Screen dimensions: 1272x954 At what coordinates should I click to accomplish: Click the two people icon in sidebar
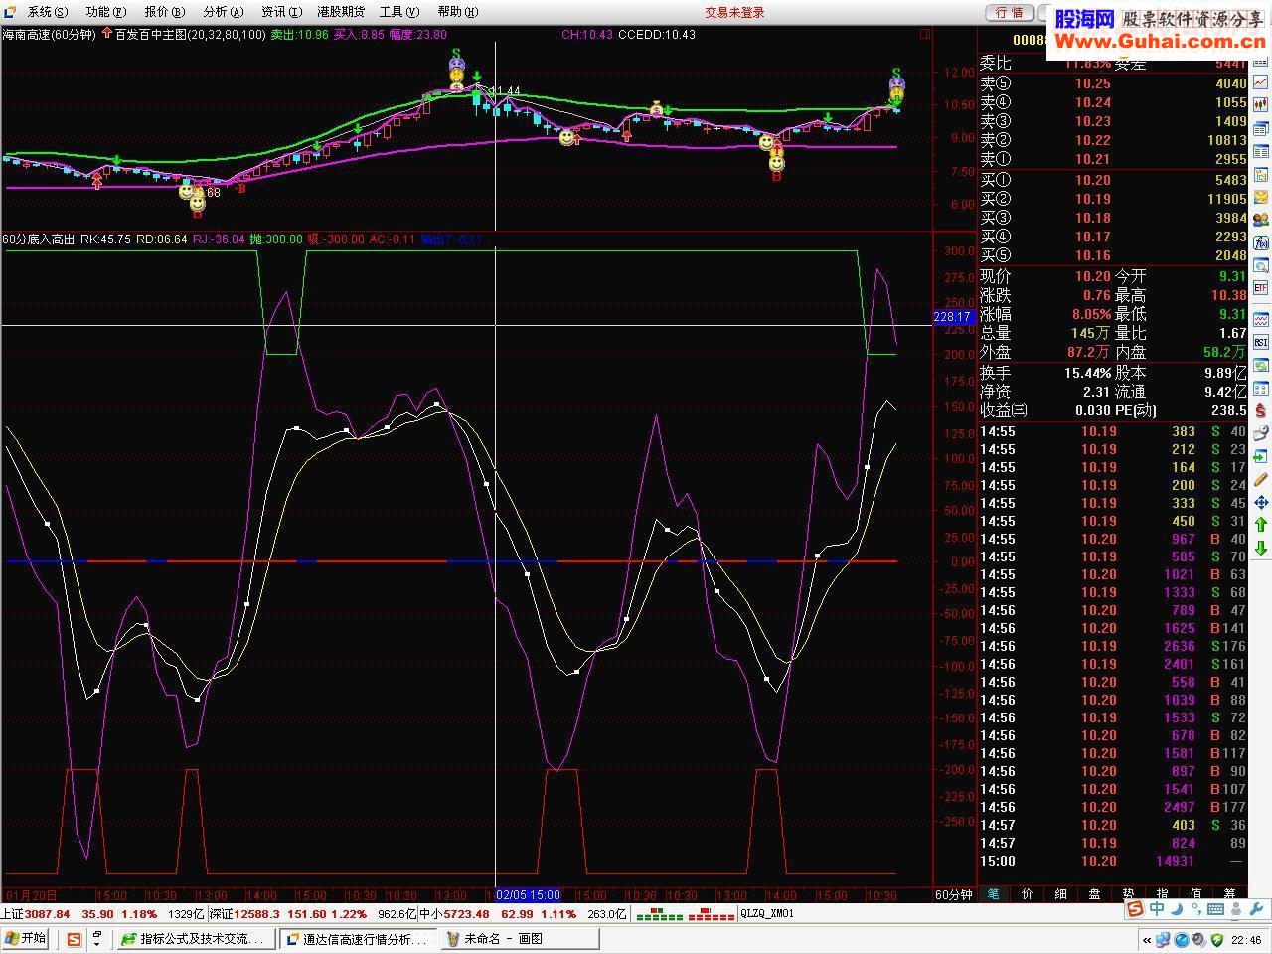tap(1260, 219)
